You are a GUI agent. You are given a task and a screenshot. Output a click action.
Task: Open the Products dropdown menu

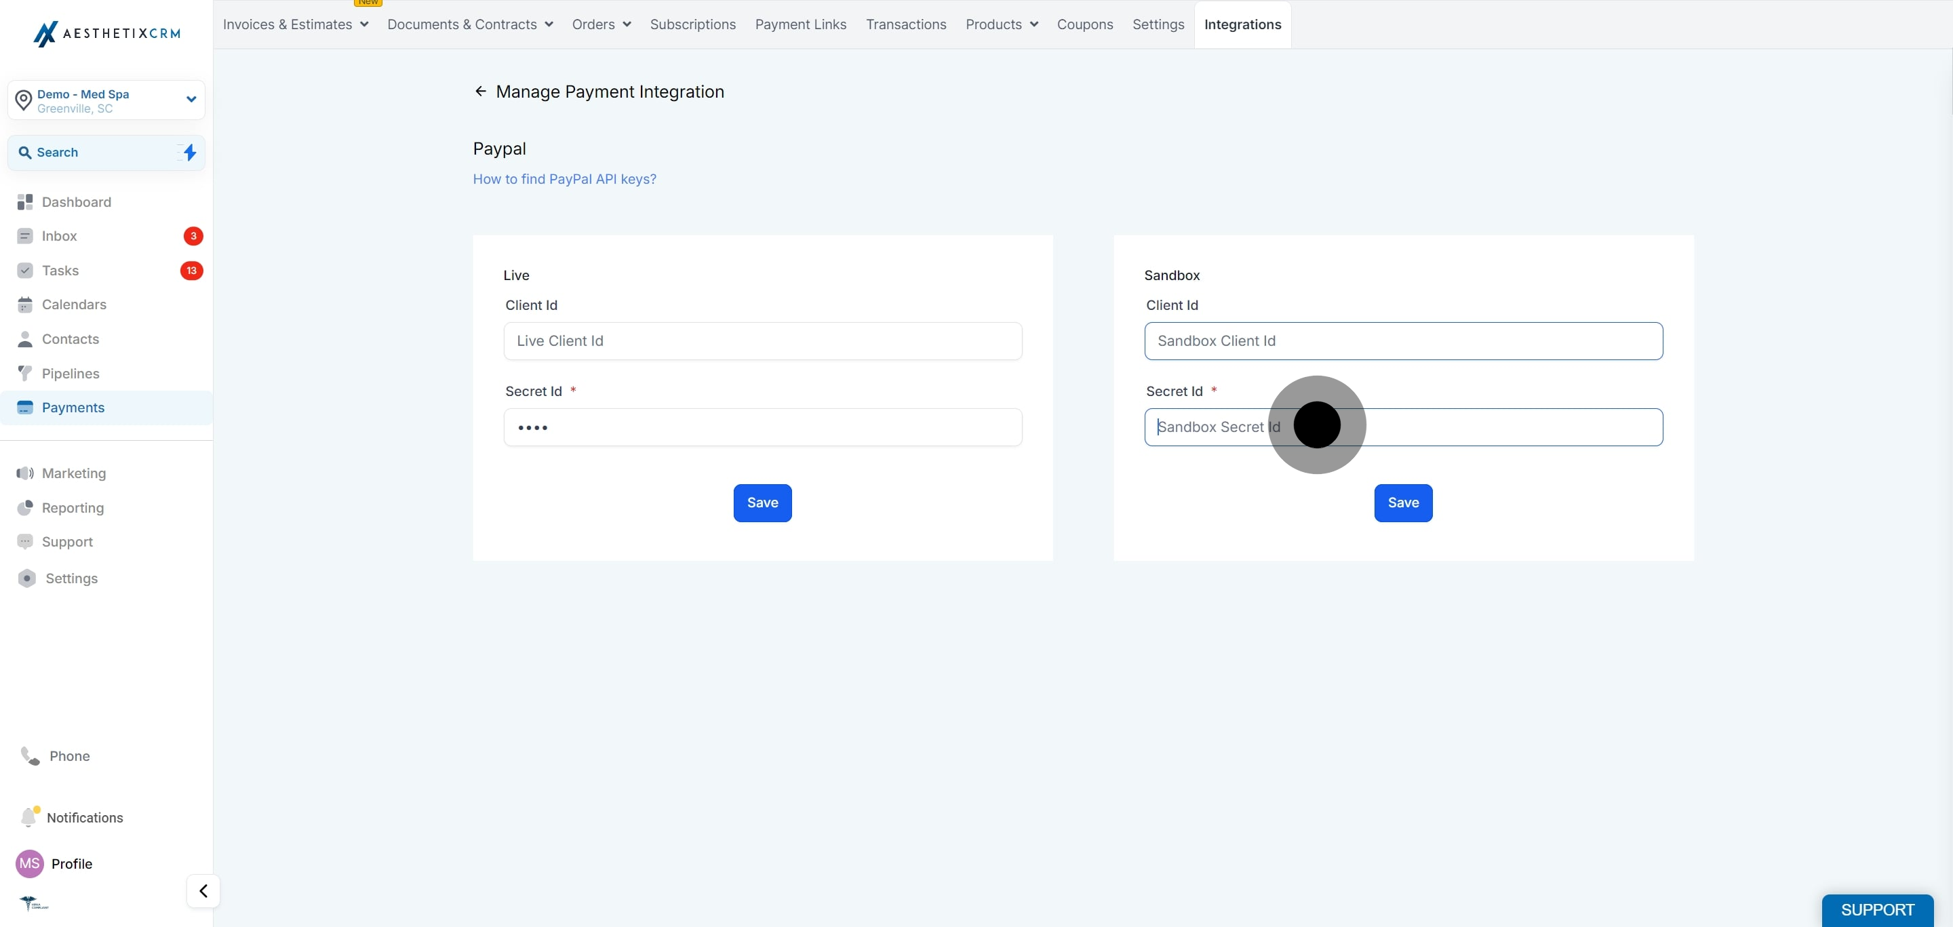[x=1002, y=24]
